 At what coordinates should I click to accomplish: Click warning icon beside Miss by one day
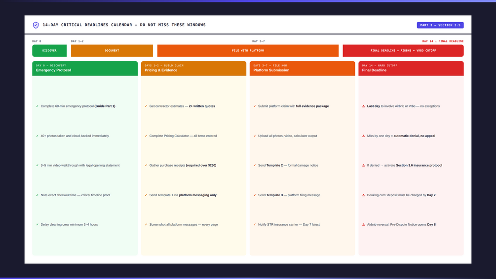363,136
